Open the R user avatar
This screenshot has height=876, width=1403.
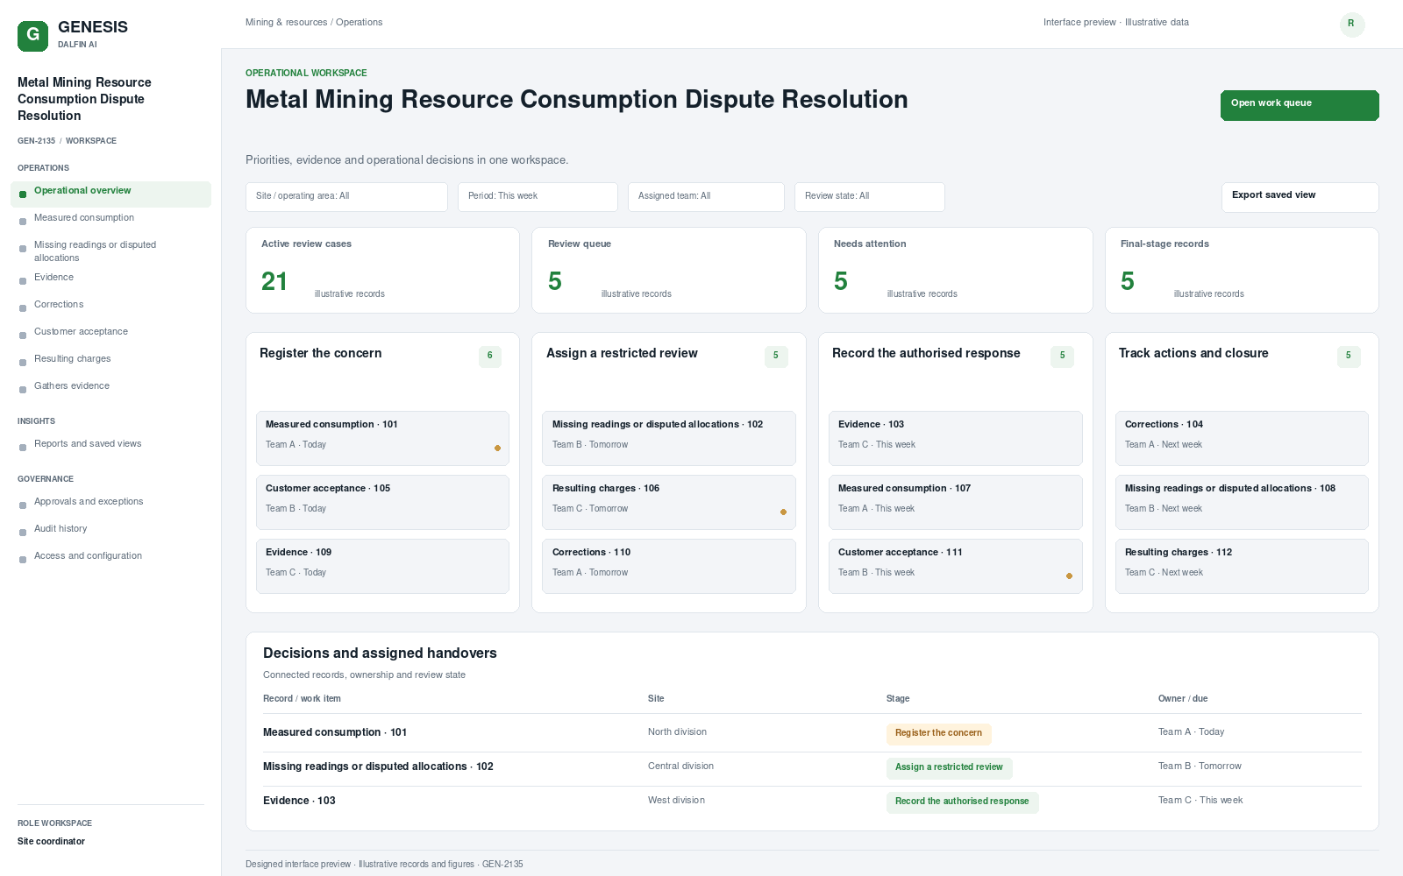(x=1352, y=24)
